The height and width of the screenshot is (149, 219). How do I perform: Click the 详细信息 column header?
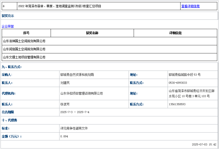click(176, 33)
